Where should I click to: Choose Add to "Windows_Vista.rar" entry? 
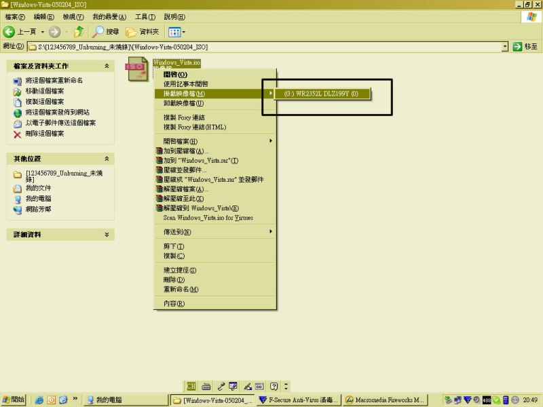tap(214, 161)
